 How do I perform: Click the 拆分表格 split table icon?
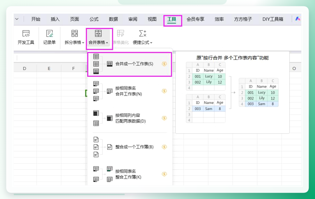coord(74,33)
